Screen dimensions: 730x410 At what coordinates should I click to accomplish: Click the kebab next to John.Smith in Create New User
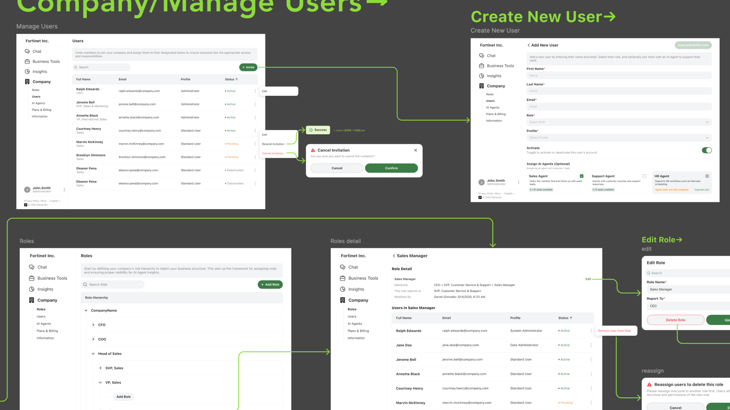coord(518,182)
